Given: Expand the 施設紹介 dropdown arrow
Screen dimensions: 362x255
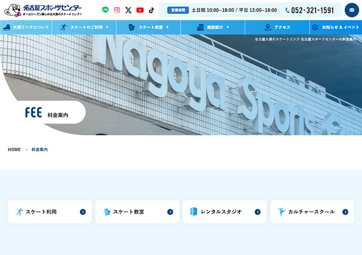Looking at the screenshot, I should click(228, 27).
